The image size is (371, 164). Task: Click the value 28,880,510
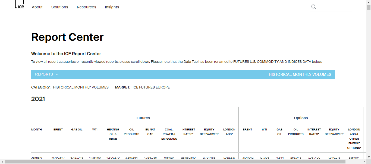pyautogui.click(x=188, y=158)
